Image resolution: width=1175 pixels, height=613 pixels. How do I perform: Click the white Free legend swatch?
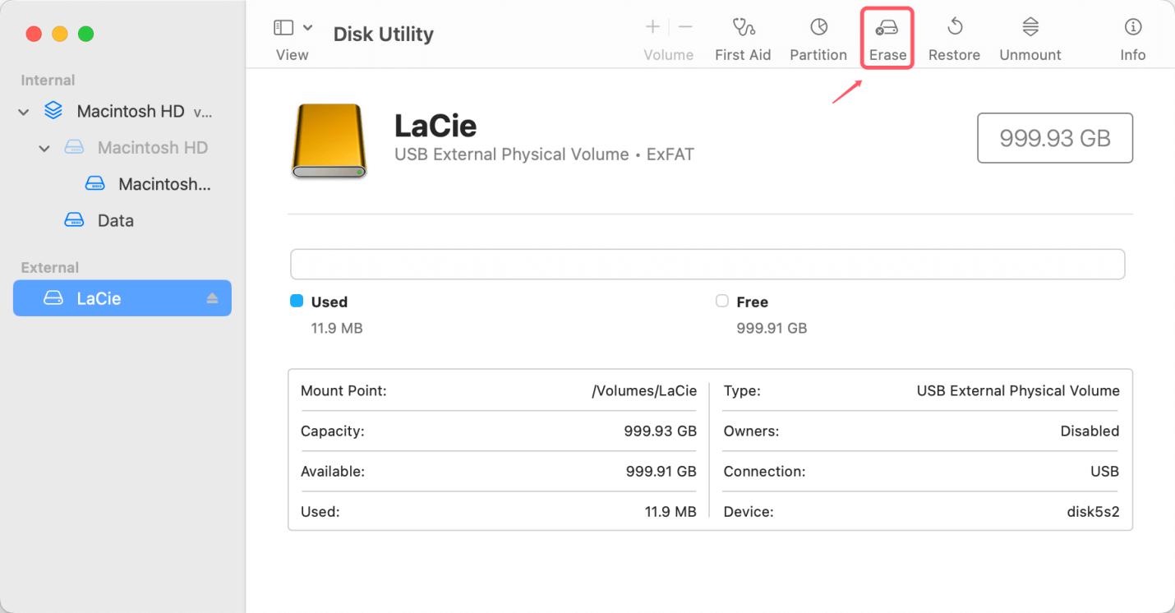point(721,302)
